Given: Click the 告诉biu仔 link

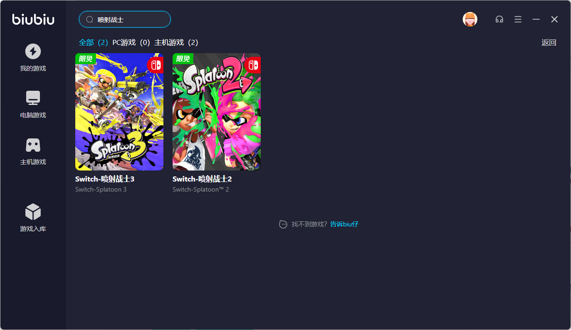Looking at the screenshot, I should pyautogui.click(x=344, y=225).
